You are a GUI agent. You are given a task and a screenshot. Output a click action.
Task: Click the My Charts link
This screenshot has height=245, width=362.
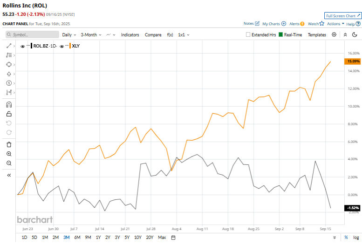271,24
